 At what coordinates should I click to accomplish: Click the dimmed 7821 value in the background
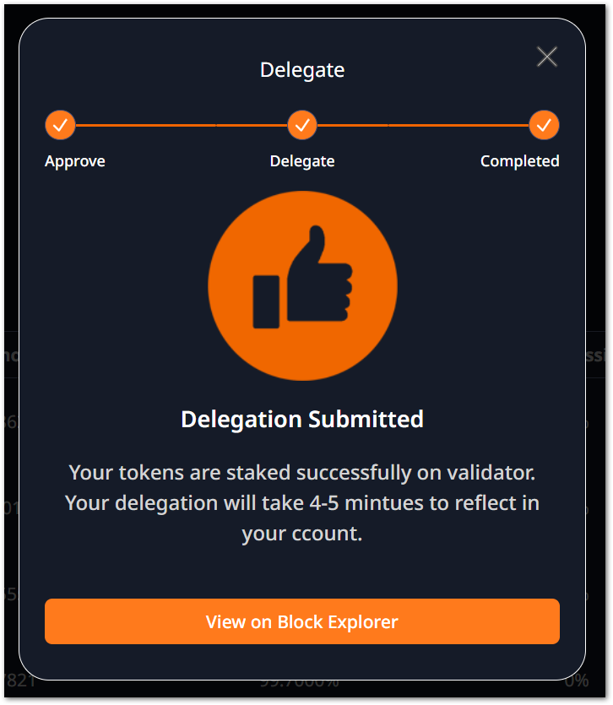[17, 681]
